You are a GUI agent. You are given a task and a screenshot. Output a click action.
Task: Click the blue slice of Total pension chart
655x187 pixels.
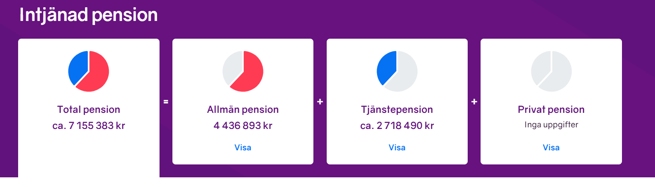(78, 66)
